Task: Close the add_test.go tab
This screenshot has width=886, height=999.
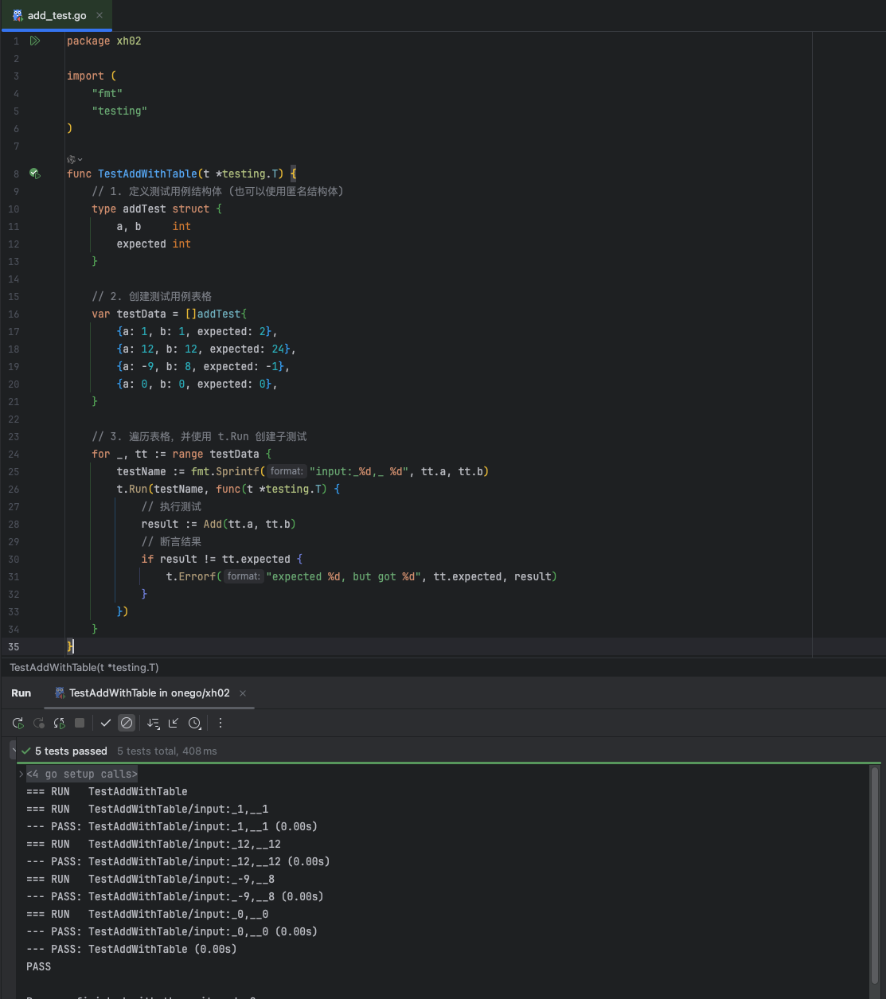Action: 100,15
